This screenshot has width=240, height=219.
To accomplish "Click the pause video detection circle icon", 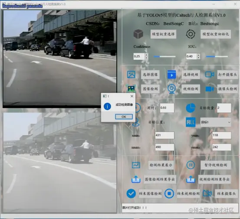I will (191, 165).
